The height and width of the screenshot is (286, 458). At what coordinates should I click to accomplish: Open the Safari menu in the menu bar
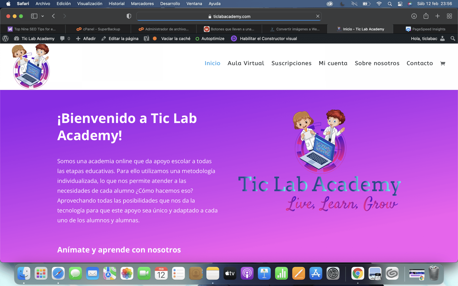[23, 4]
